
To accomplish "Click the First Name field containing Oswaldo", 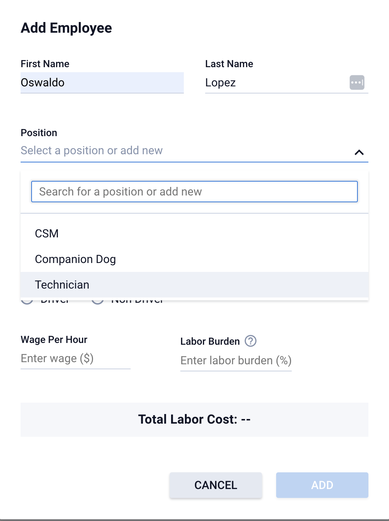I will click(102, 83).
